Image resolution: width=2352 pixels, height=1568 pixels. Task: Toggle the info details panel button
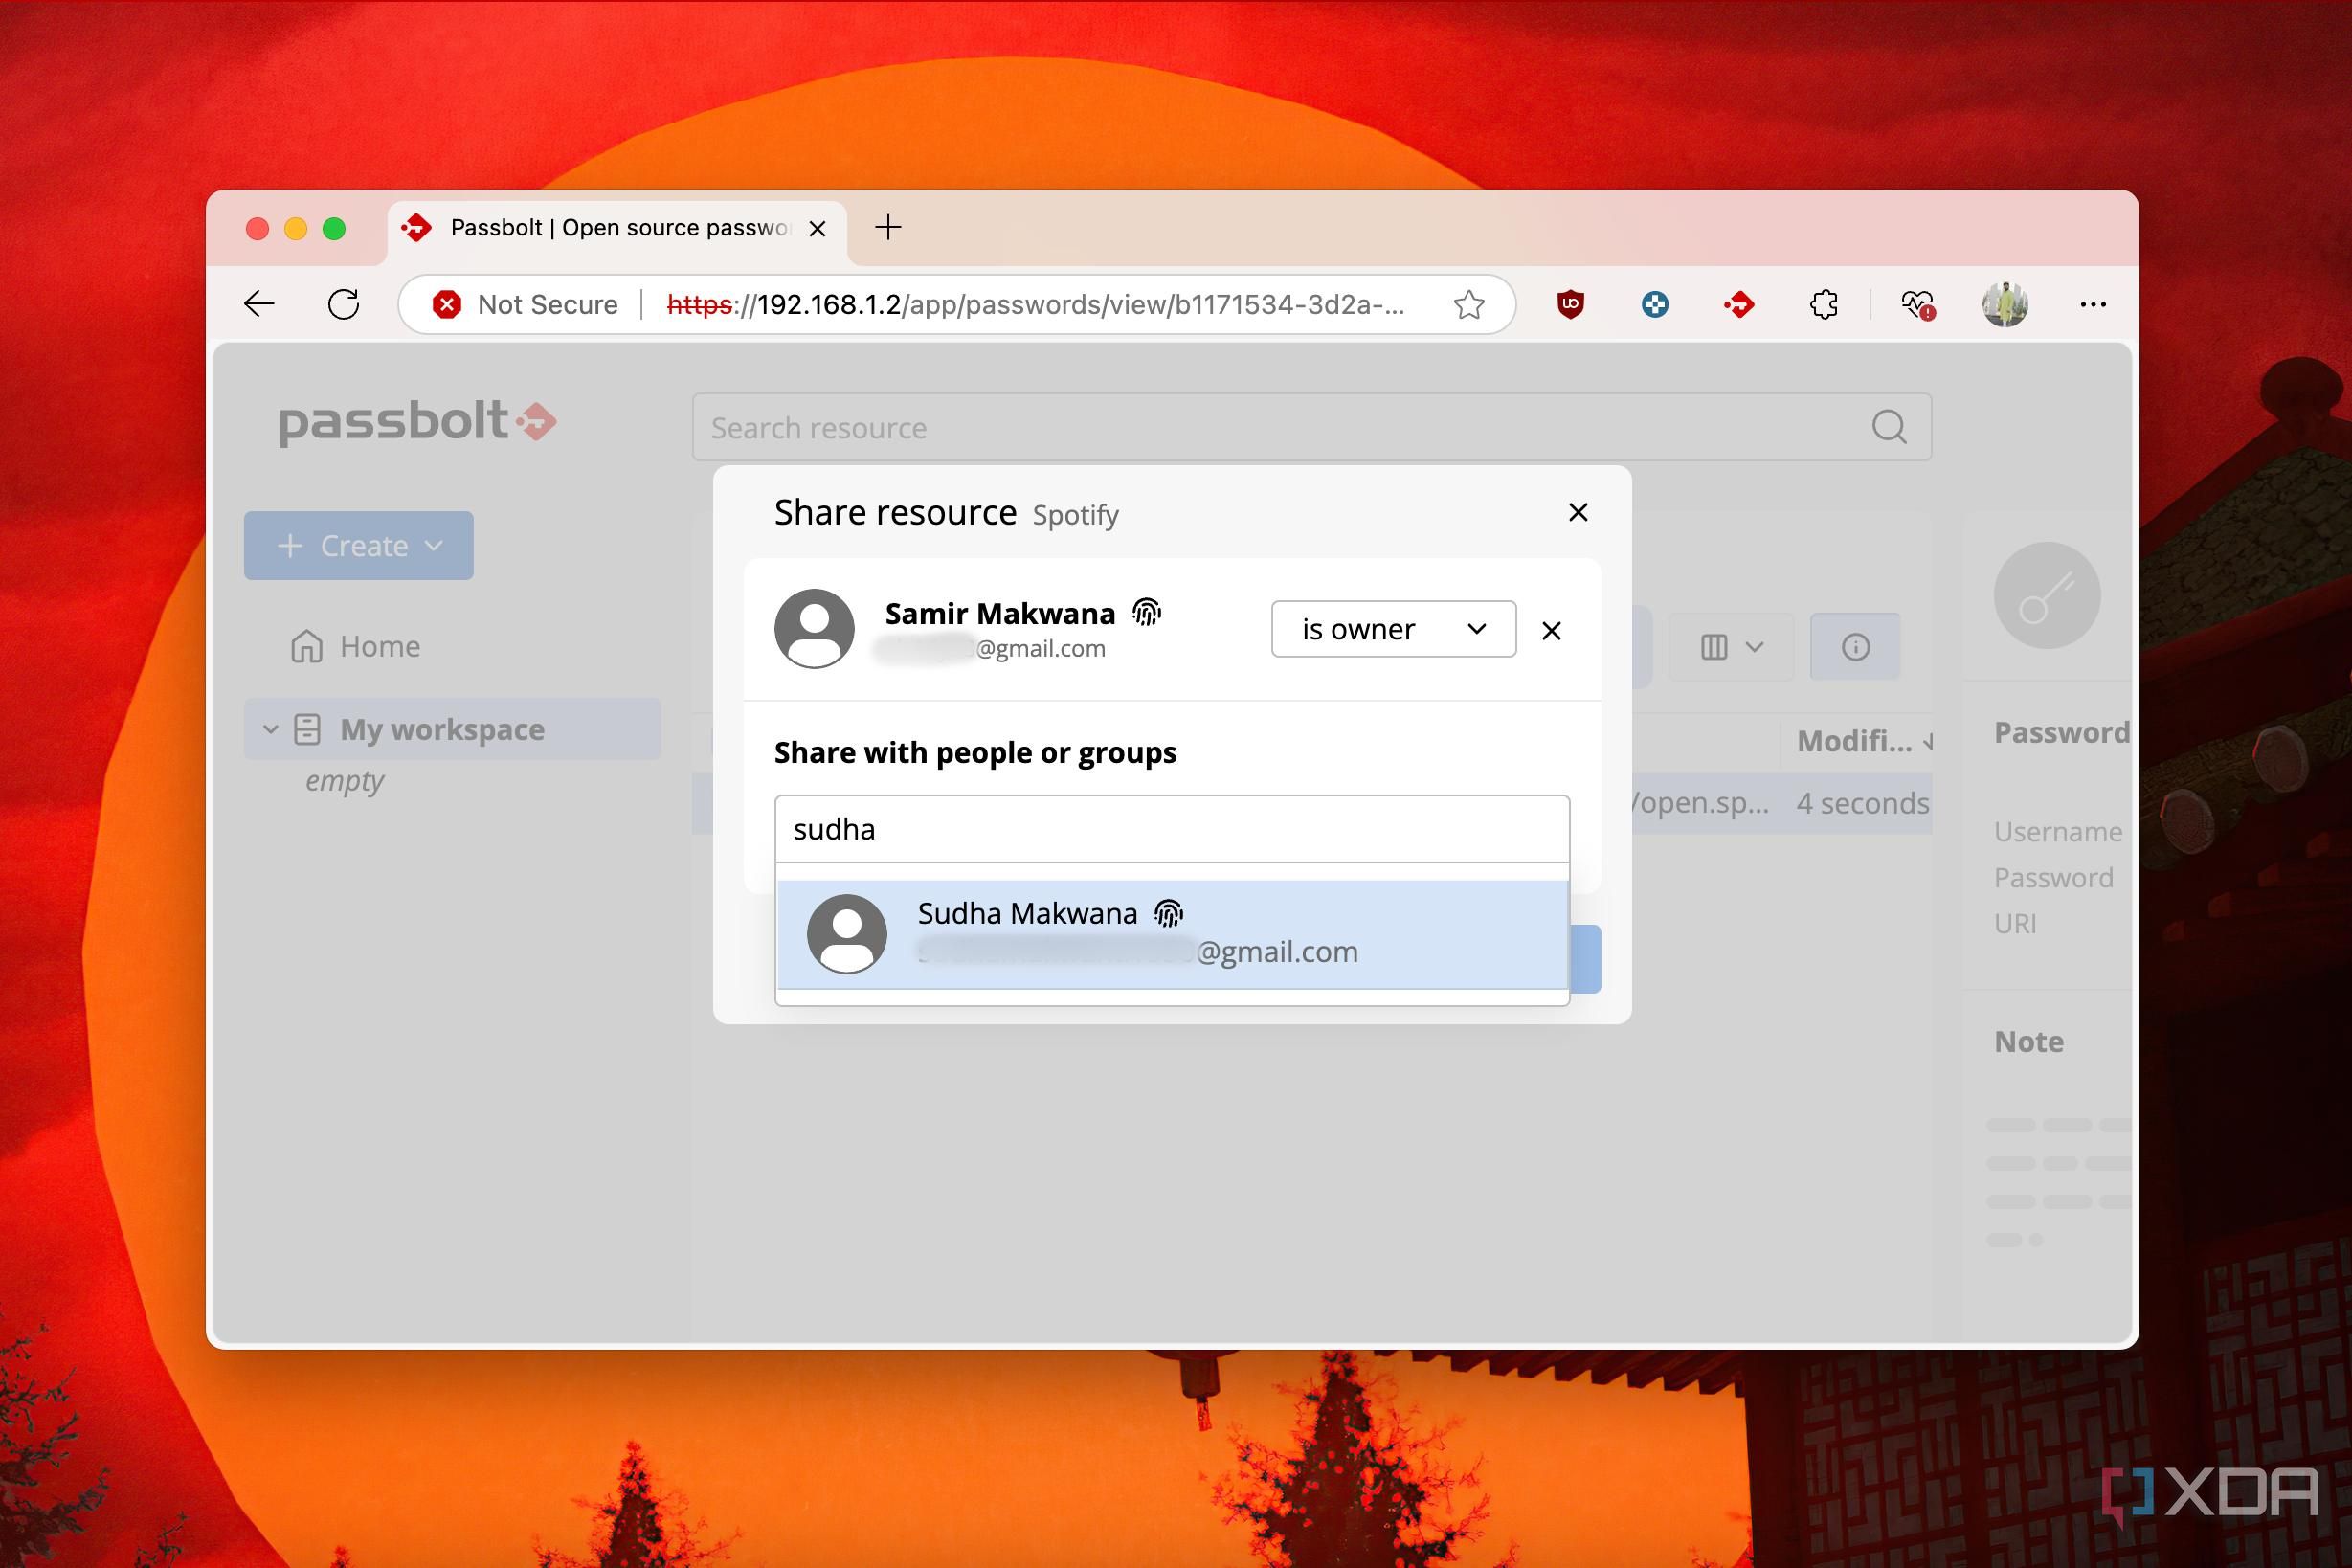tap(1855, 647)
